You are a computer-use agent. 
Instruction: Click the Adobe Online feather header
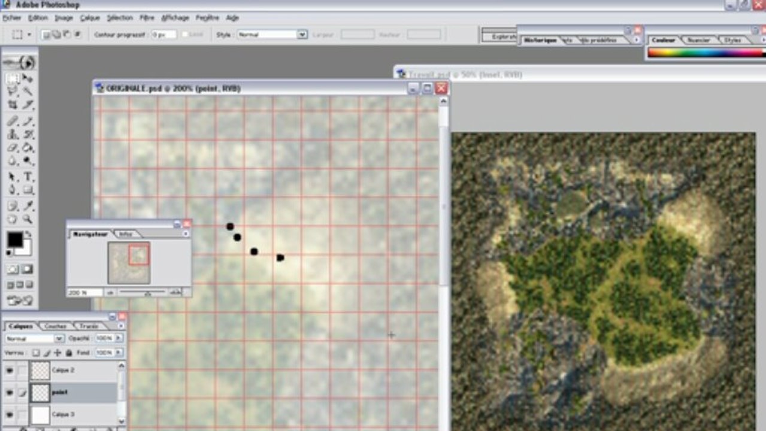pyautogui.click(x=20, y=62)
